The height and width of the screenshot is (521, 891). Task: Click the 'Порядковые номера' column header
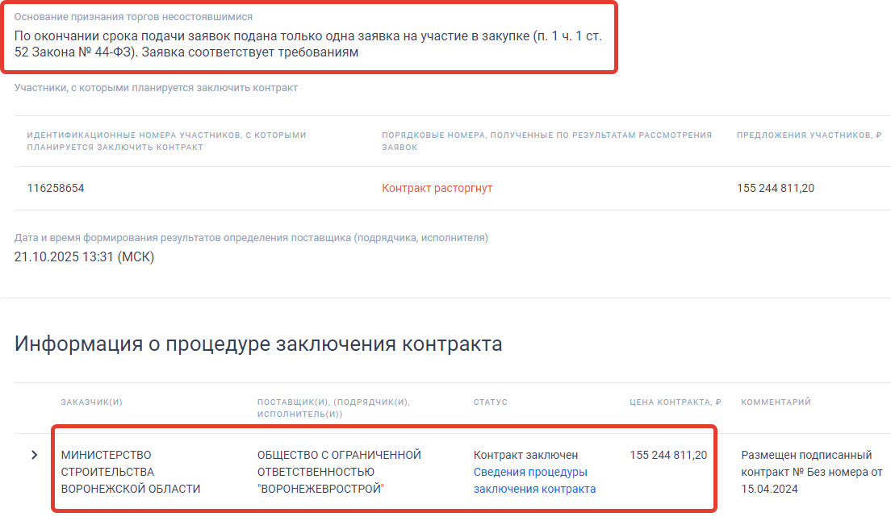pyautogui.click(x=546, y=141)
